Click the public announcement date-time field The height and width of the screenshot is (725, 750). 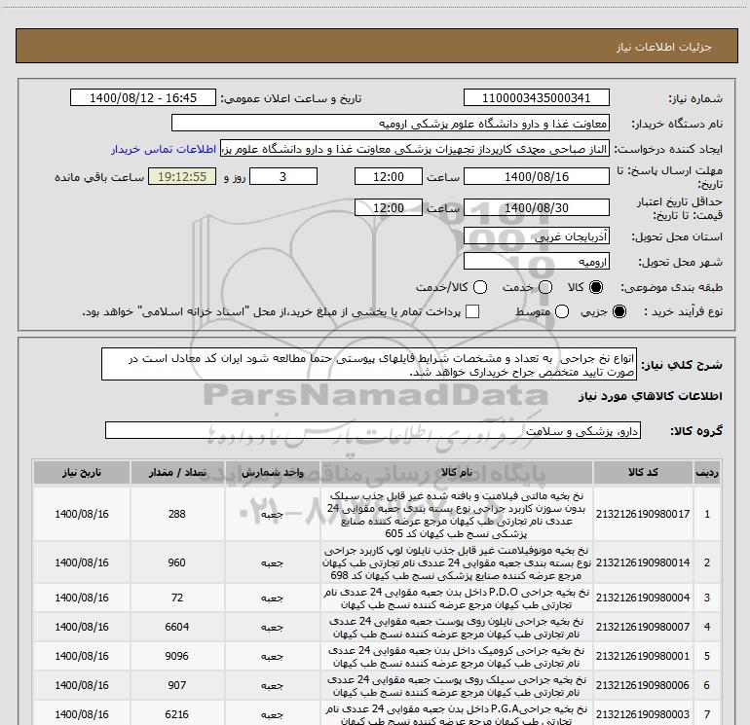pos(148,98)
